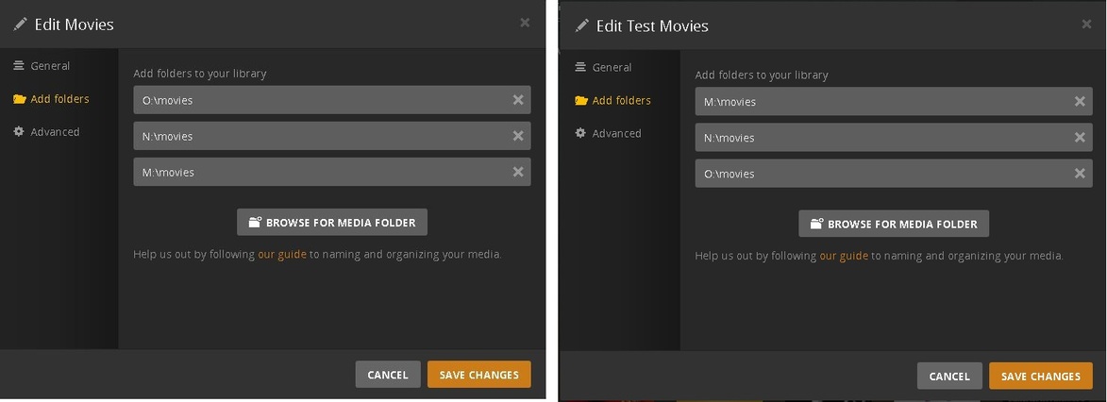The image size is (1107, 402).
Task: Save changes in Edit Movies dialog
Action: (478, 375)
